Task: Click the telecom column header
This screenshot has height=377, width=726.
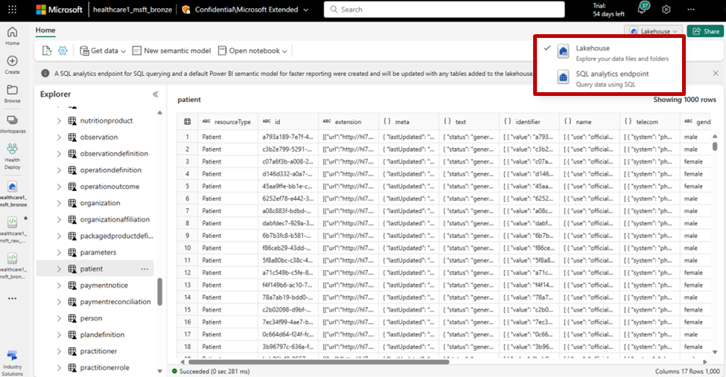Action: coord(649,122)
